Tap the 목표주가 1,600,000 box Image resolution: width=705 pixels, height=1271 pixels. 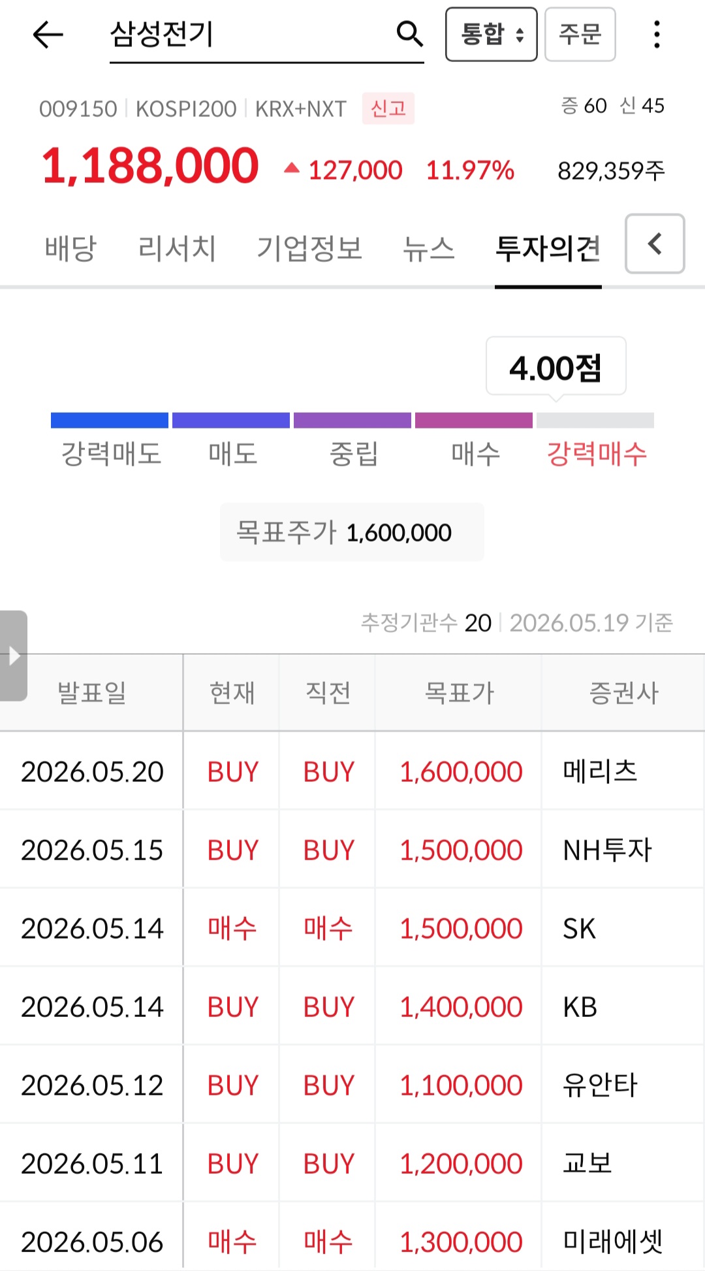click(352, 532)
